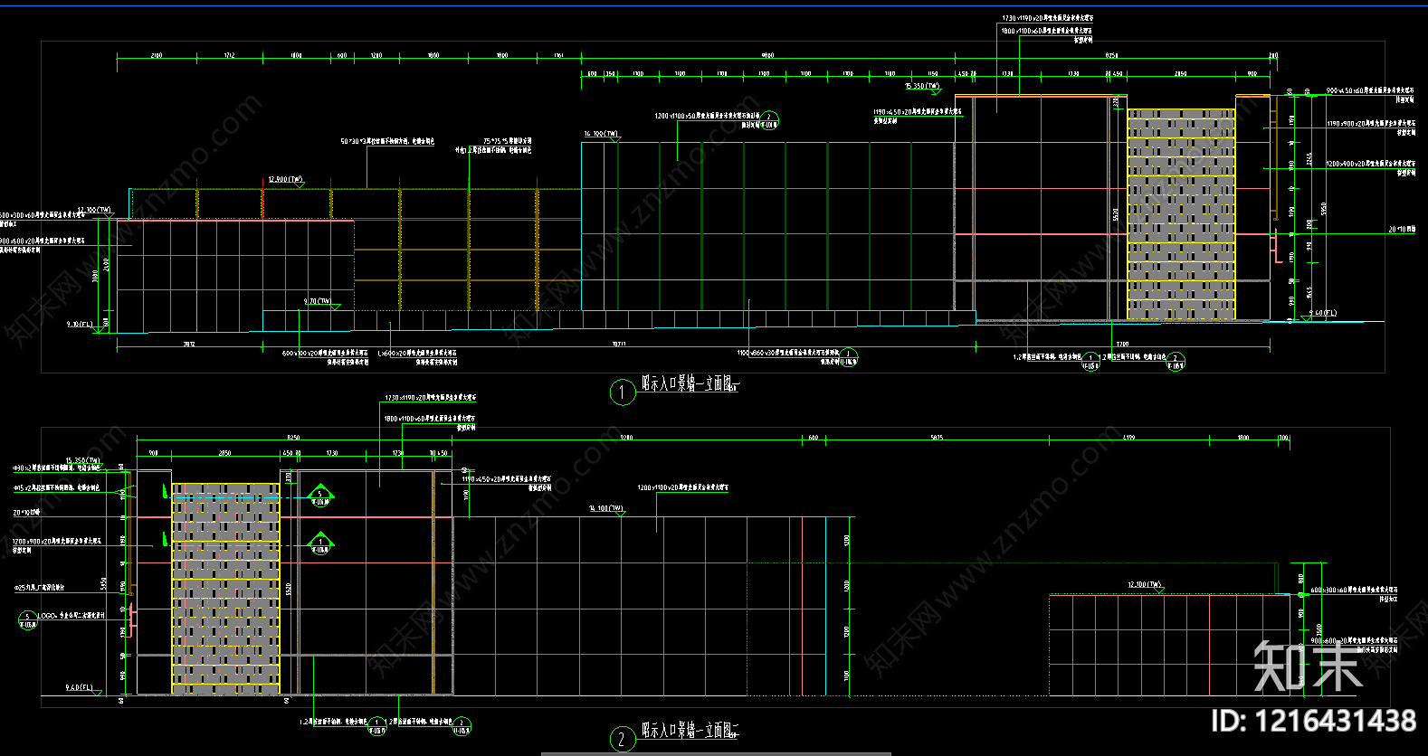Click the green section triangle marker numbered 1
The height and width of the screenshot is (756, 1428).
320,543
